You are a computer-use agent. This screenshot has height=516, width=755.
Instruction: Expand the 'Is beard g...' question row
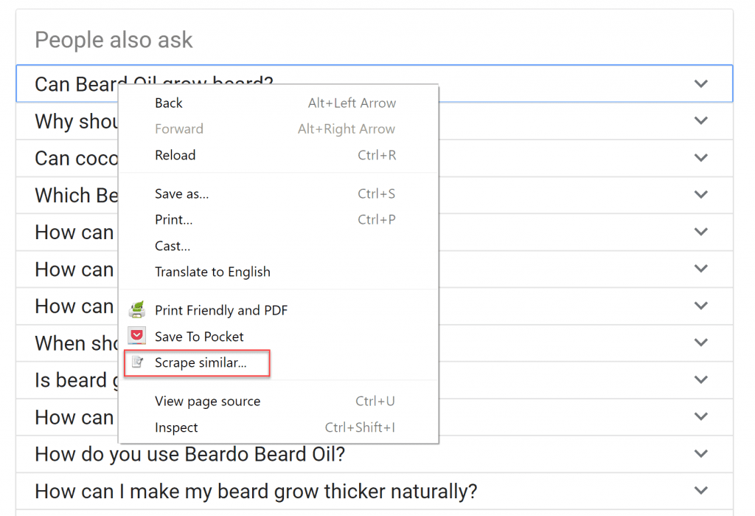[700, 379]
